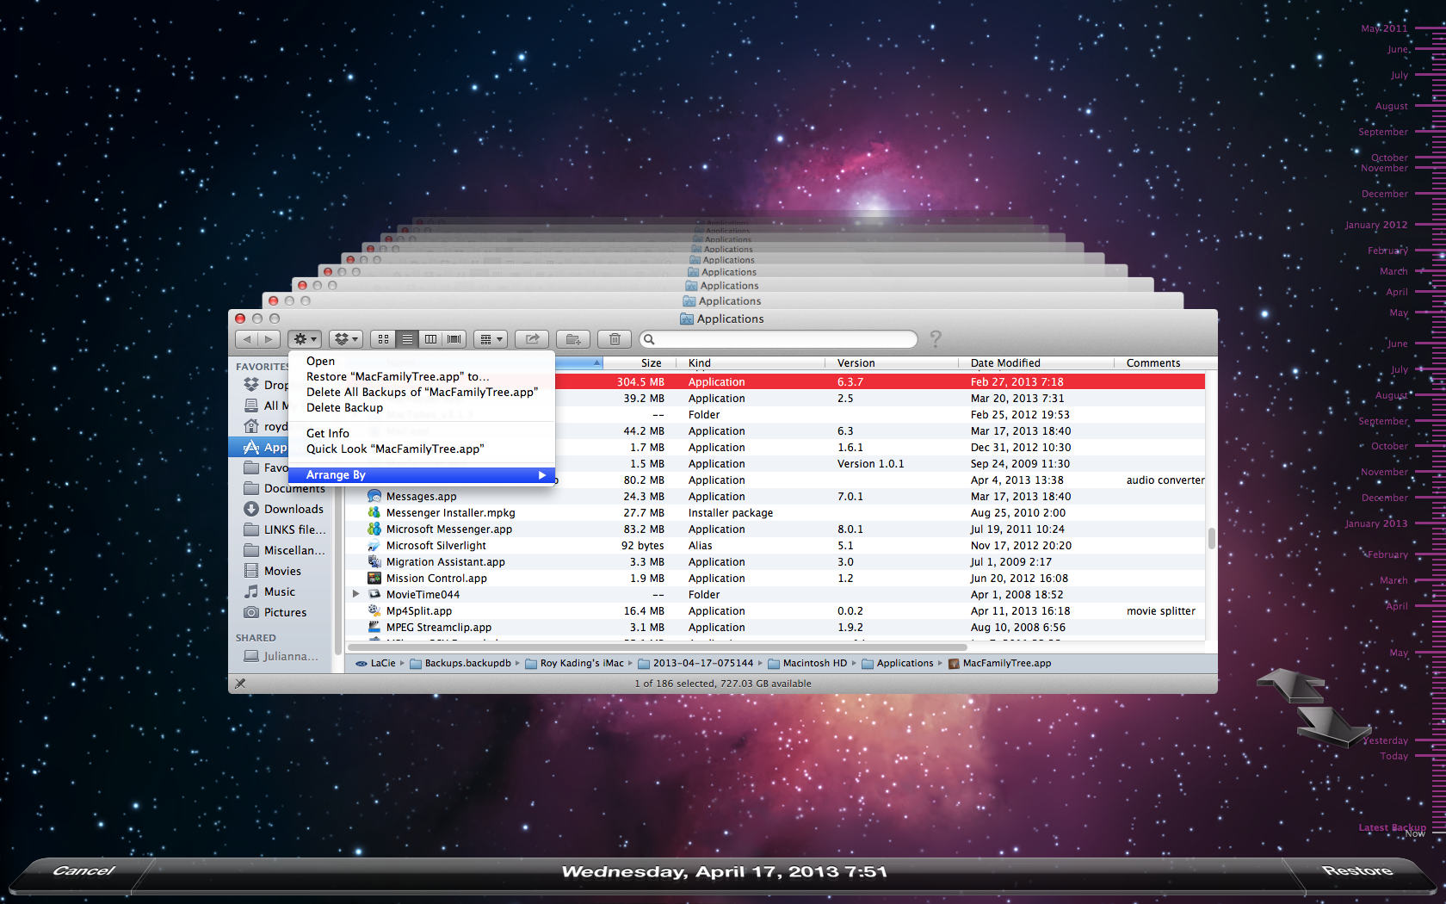Select the Messenger Installer.mpkg icon
1446x904 pixels.
(374, 513)
